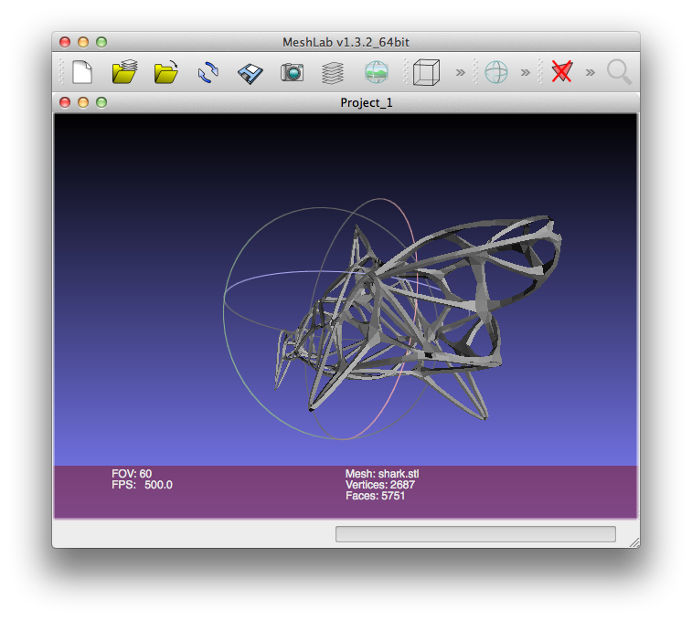Viewport: 692px width, 620px height.
Task: Click the 'FPS: 500.0' text
Action: pos(142,485)
